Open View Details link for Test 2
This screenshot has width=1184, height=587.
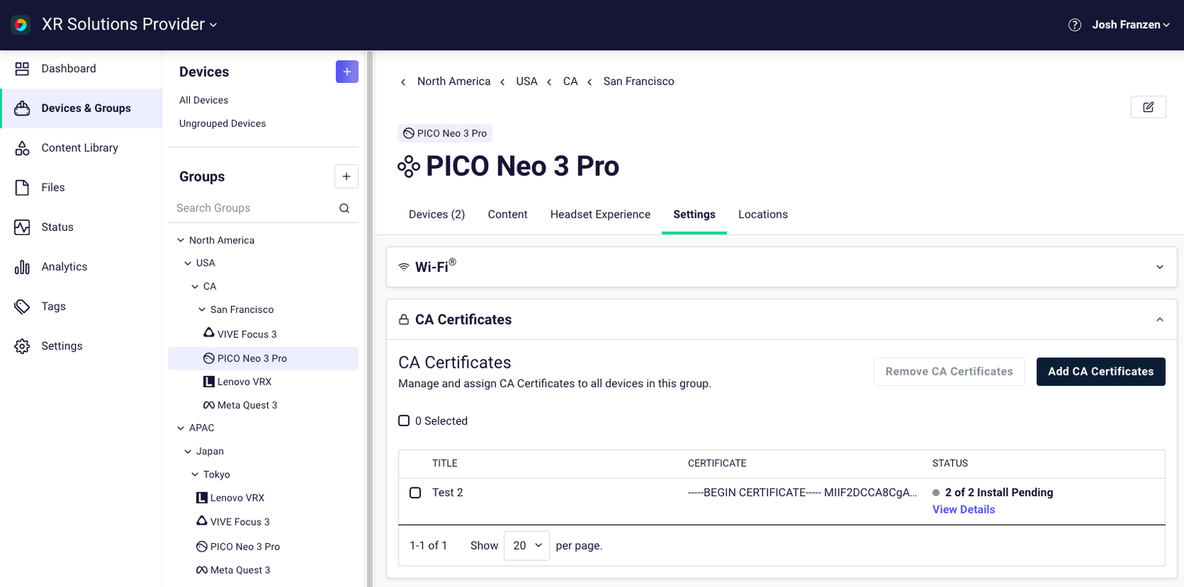tap(963, 509)
